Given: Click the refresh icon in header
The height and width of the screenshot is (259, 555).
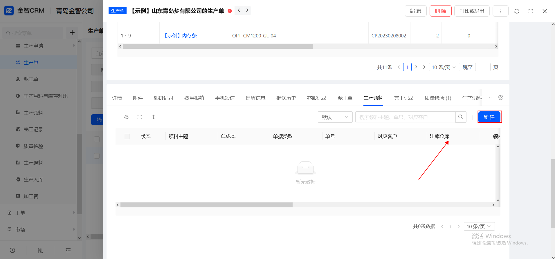Looking at the screenshot, I should coord(517,11).
